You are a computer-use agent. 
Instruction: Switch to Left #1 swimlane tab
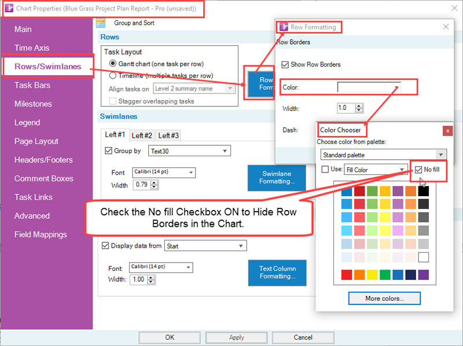pyautogui.click(x=115, y=135)
